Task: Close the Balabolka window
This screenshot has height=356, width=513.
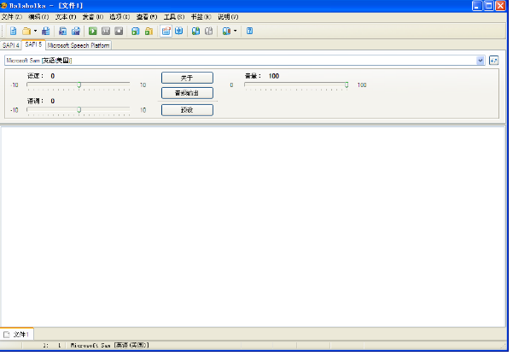Action: click(500, 6)
